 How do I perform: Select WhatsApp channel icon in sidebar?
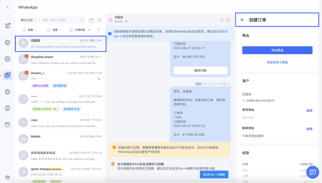pos(8,75)
